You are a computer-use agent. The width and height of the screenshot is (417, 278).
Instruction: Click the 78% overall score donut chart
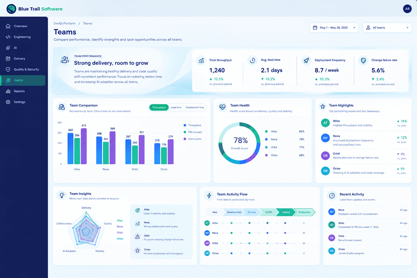[239, 143]
